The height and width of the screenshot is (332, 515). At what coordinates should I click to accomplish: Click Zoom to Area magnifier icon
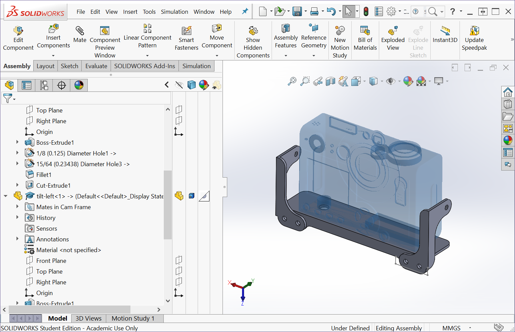305,81
